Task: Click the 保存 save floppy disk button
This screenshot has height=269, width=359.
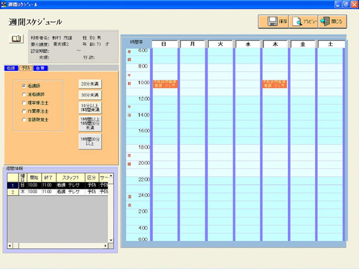Action: click(x=273, y=21)
